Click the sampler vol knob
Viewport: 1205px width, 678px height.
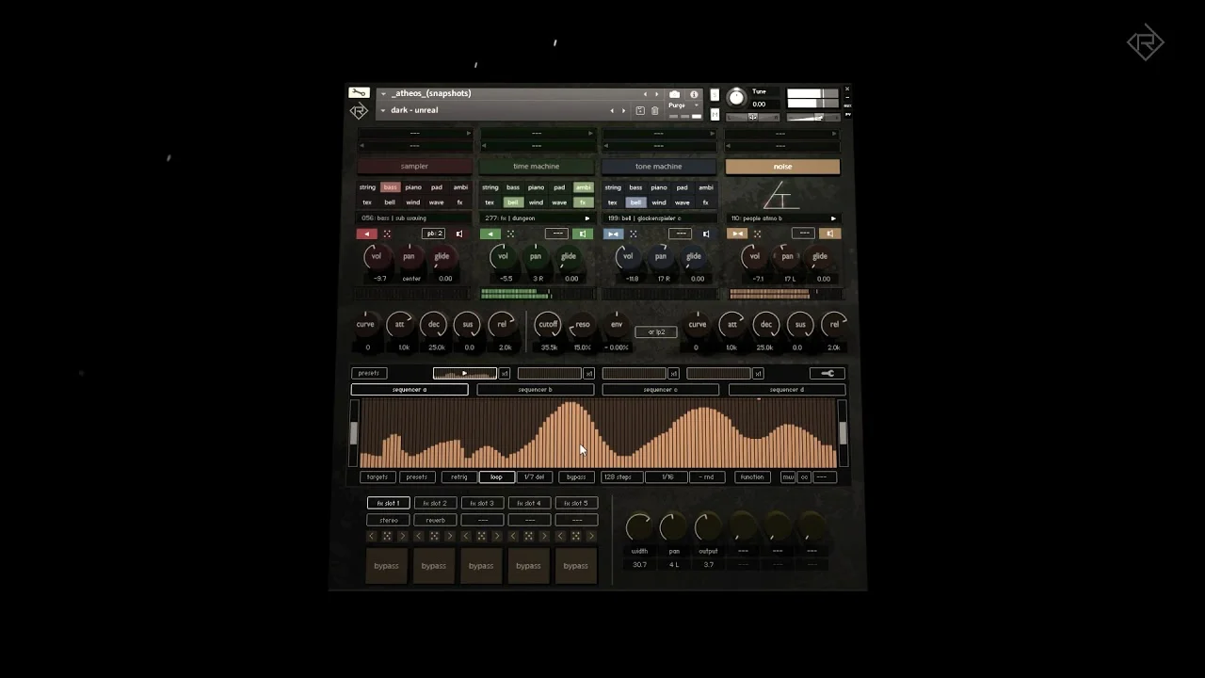point(377,256)
